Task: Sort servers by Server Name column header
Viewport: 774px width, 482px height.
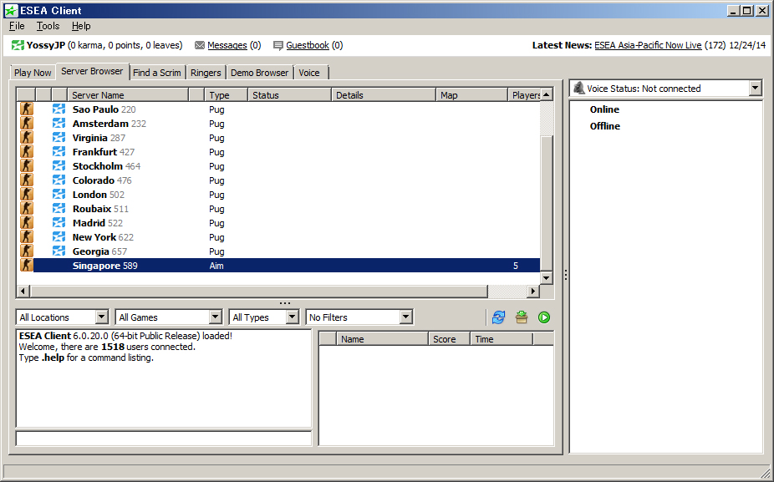Action: [x=129, y=95]
